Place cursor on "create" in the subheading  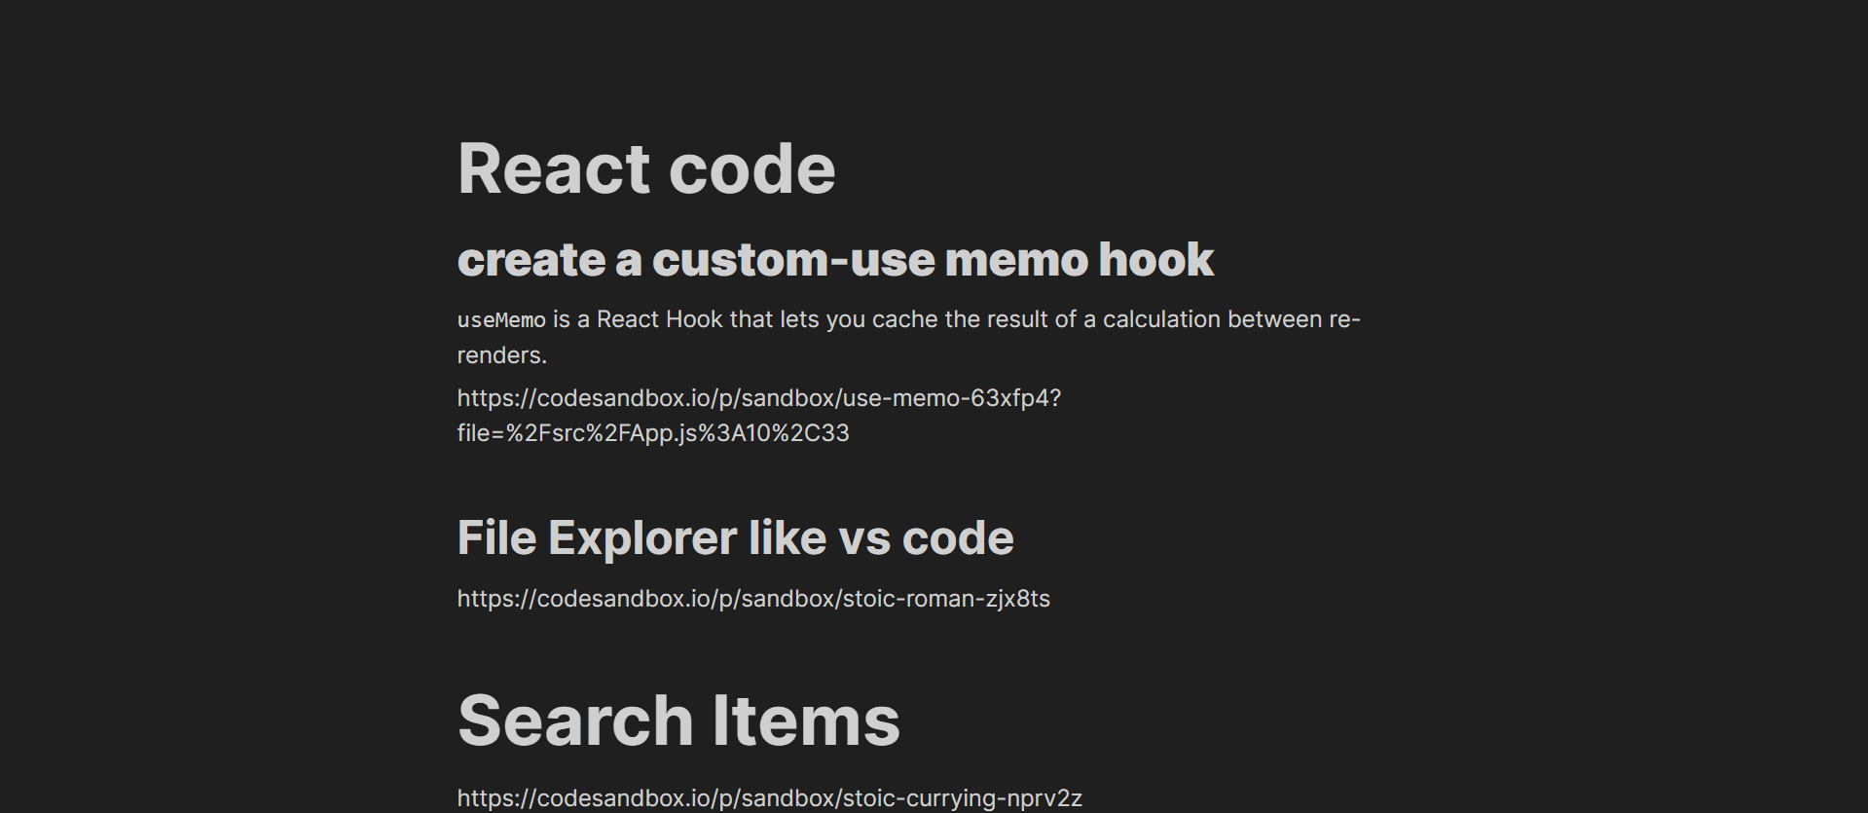531,260
